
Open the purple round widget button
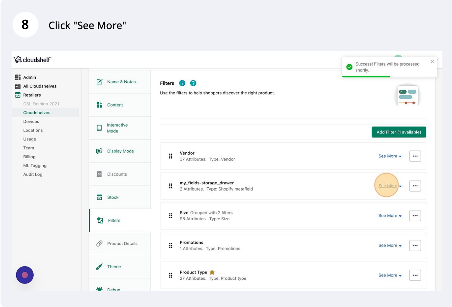click(x=25, y=275)
